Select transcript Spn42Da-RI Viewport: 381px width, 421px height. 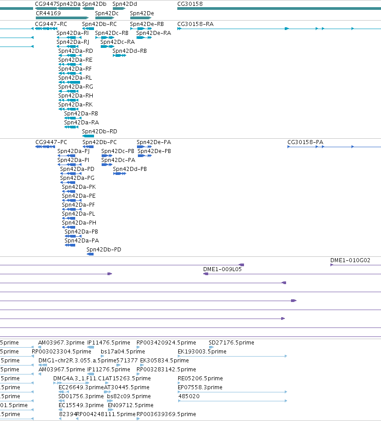(x=73, y=33)
